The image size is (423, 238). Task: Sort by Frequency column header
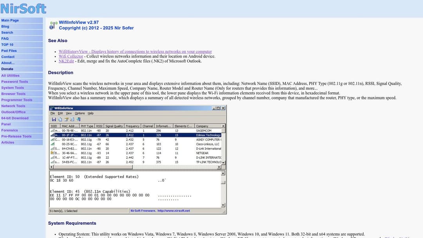(x=132, y=126)
